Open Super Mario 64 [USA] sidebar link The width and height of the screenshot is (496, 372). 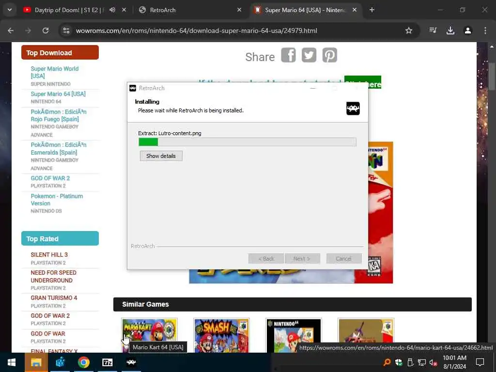58,94
